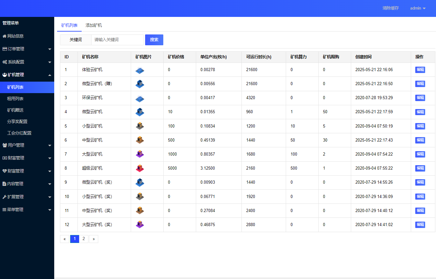Click 清除缓存 in the top bar
436x279 pixels.
(x=390, y=8)
